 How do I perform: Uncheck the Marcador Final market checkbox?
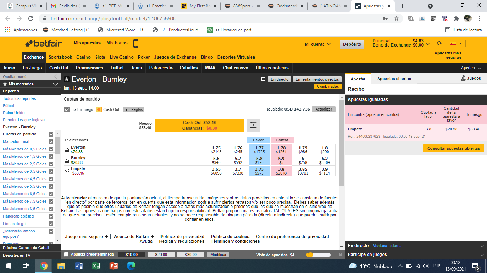point(51,141)
